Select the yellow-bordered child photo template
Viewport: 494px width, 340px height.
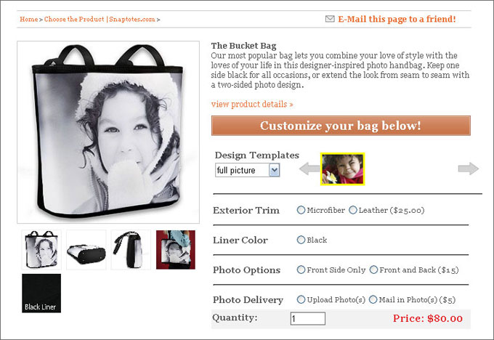point(342,169)
